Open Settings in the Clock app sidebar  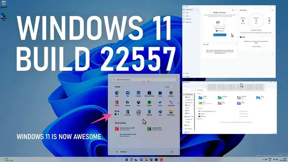(187, 76)
